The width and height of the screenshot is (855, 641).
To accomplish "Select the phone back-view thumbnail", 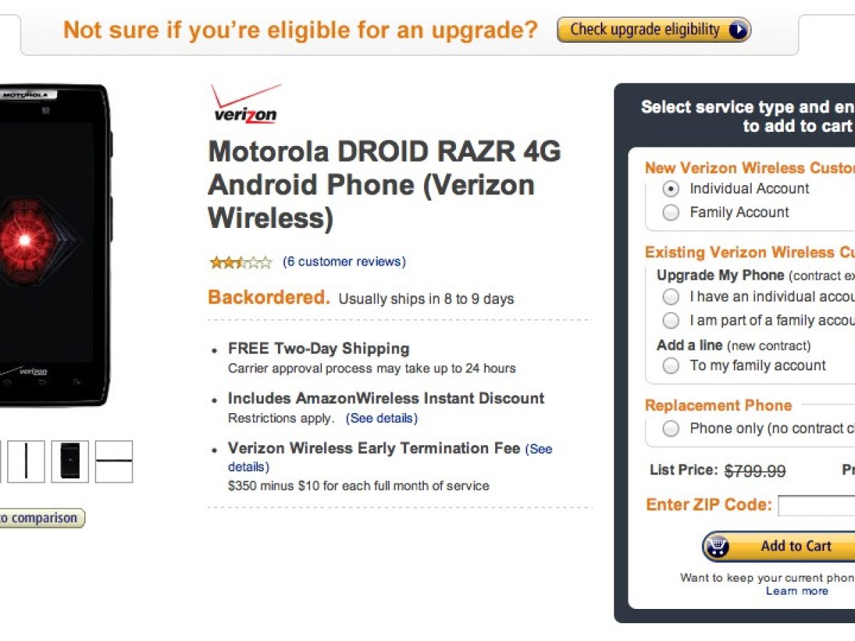I will (70, 462).
